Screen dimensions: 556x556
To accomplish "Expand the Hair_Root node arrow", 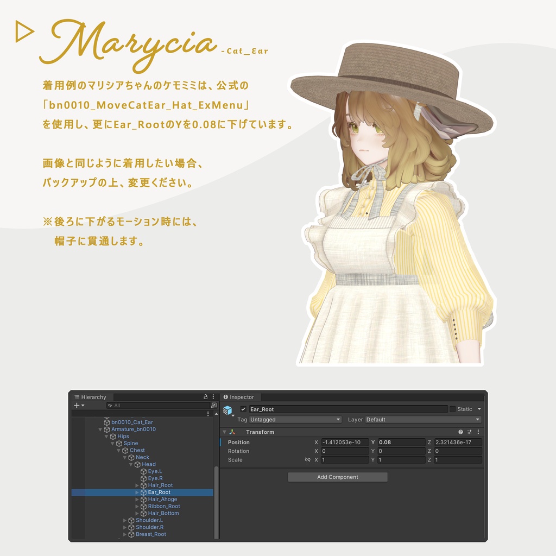I will [137, 485].
